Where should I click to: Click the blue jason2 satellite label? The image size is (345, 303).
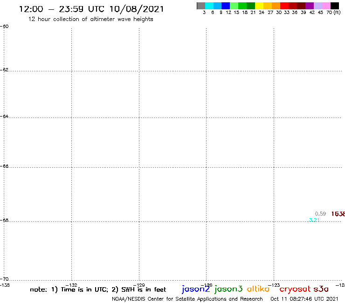pos(196,289)
